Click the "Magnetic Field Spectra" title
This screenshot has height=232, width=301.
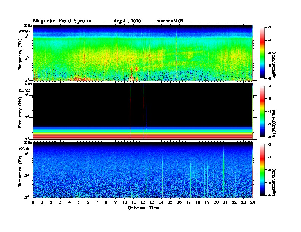62,21
